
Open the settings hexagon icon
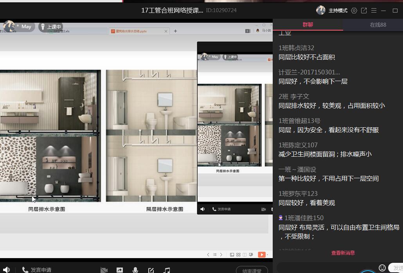click(354, 11)
